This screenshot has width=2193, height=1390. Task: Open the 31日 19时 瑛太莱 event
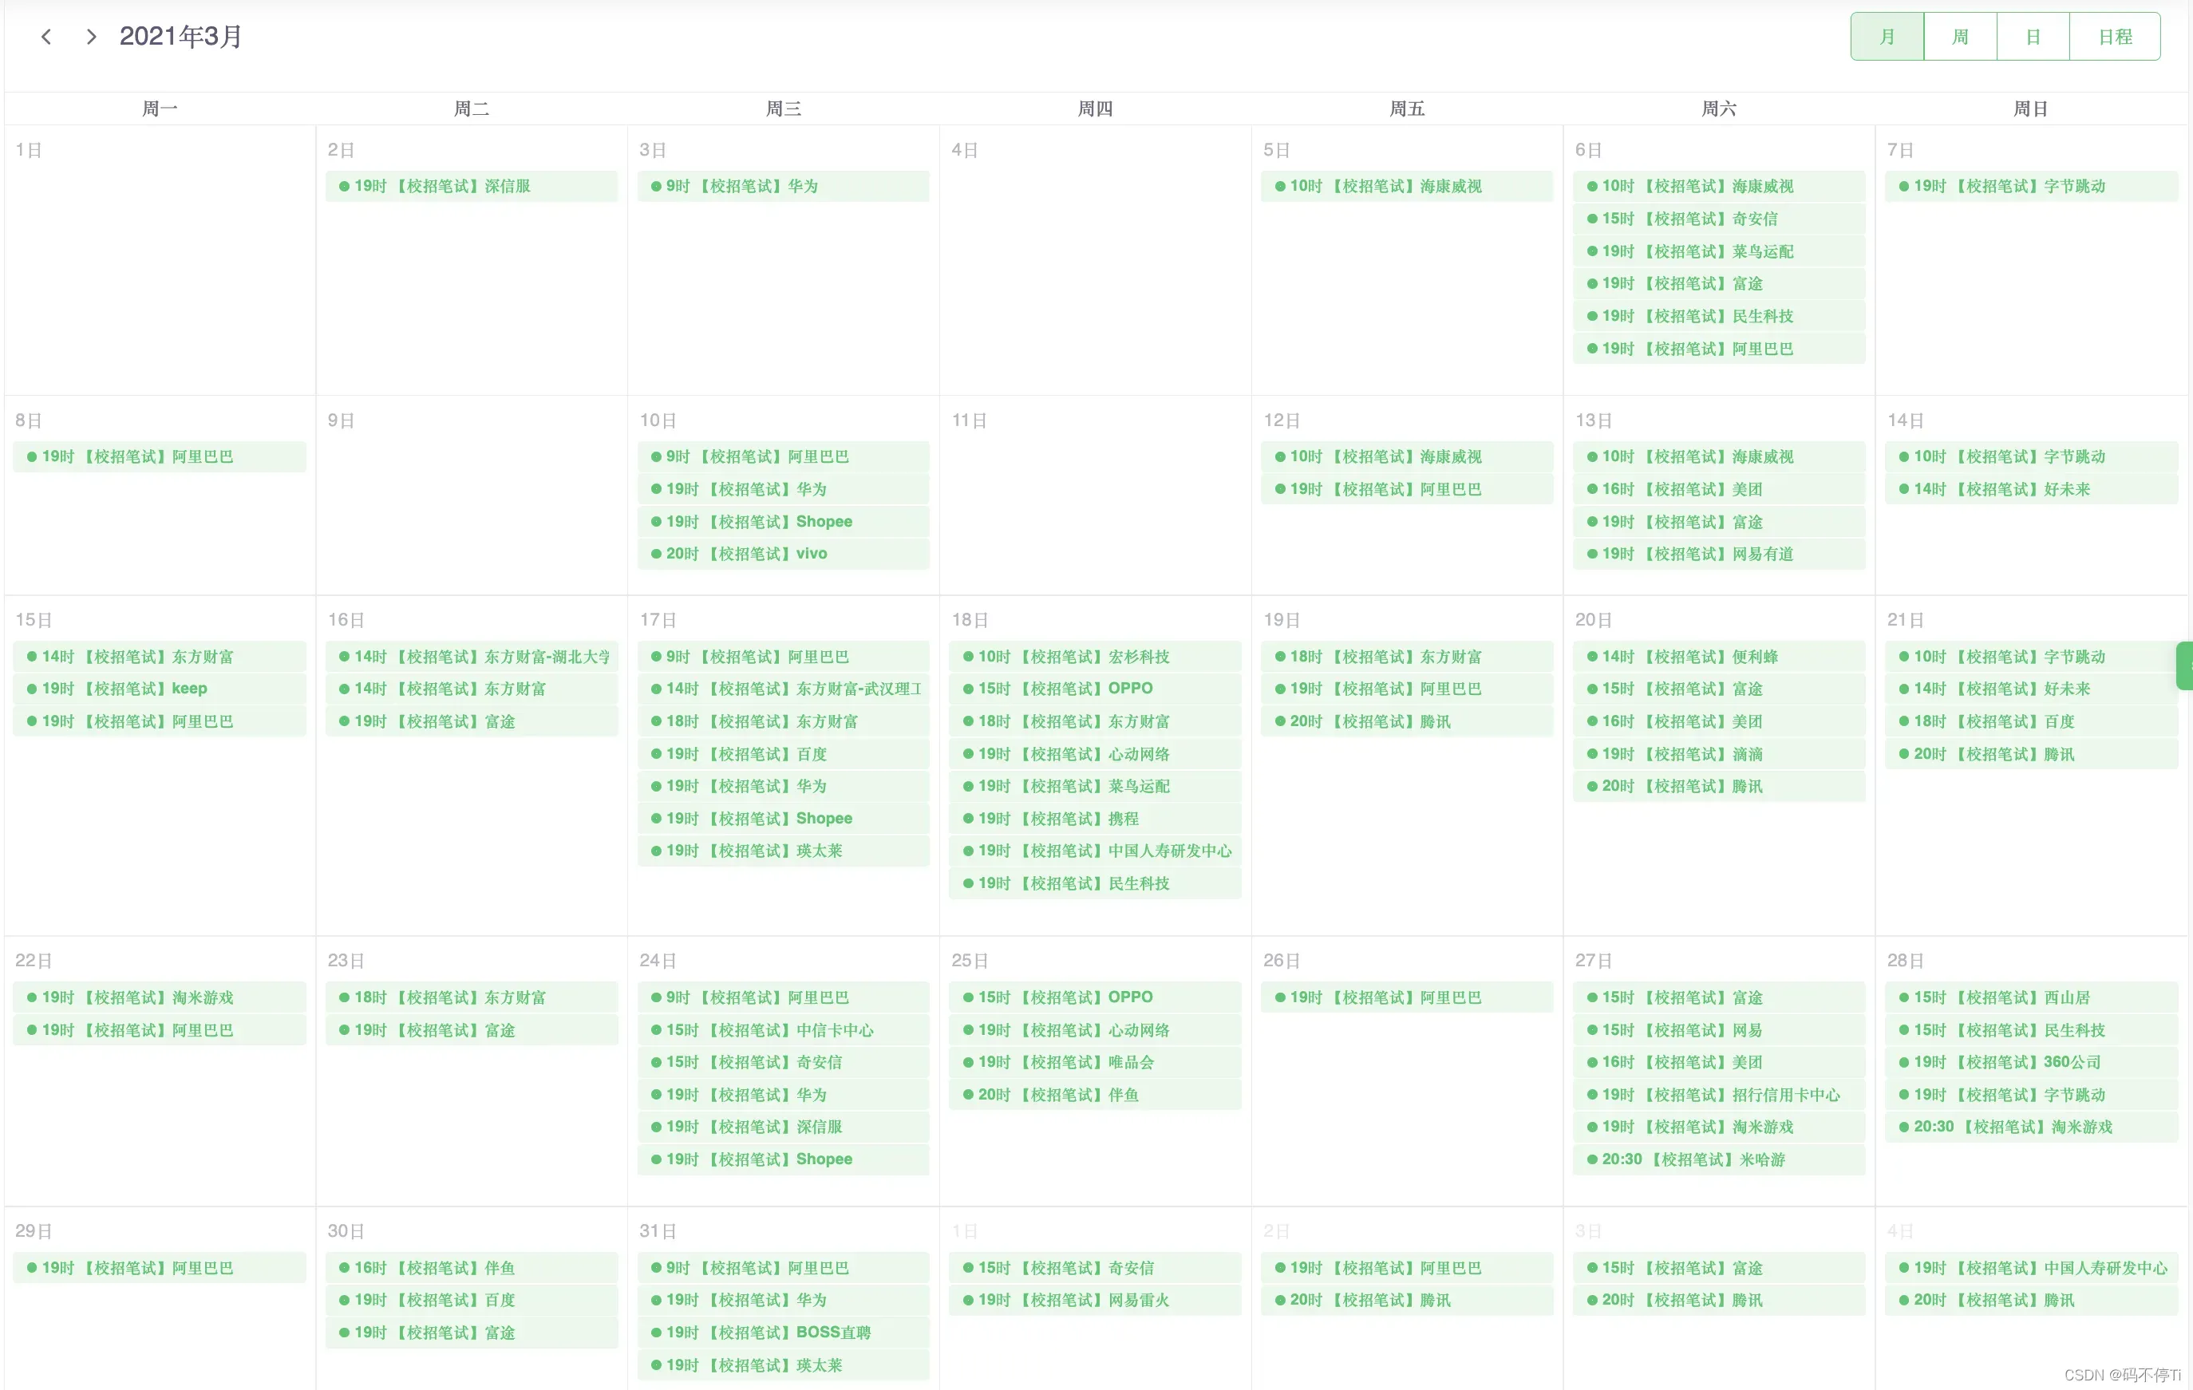coord(783,1365)
